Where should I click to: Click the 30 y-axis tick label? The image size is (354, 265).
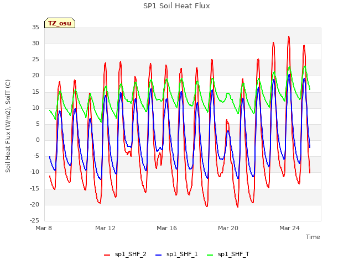click(35, 43)
